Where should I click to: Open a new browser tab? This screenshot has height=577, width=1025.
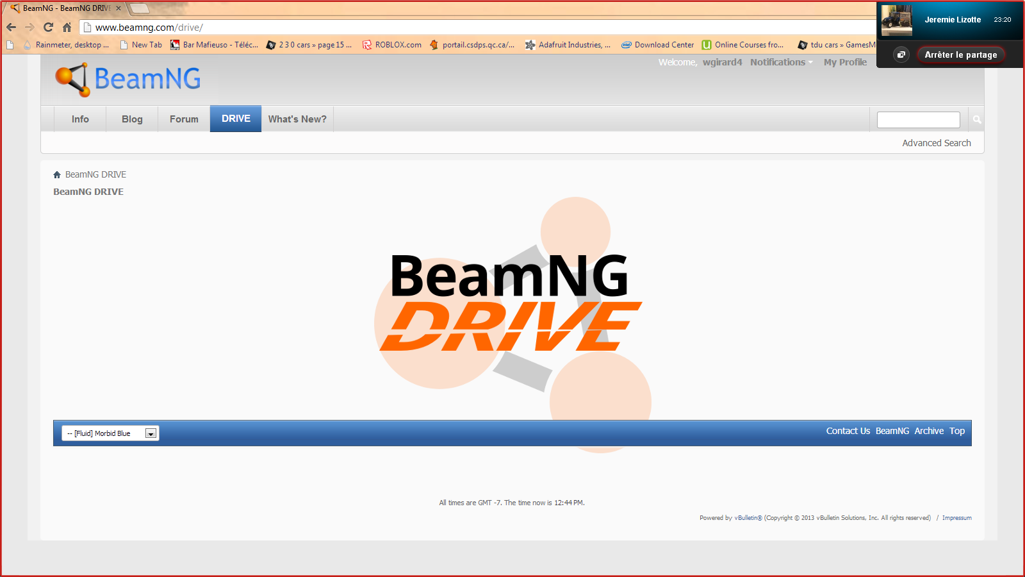pyautogui.click(x=140, y=8)
